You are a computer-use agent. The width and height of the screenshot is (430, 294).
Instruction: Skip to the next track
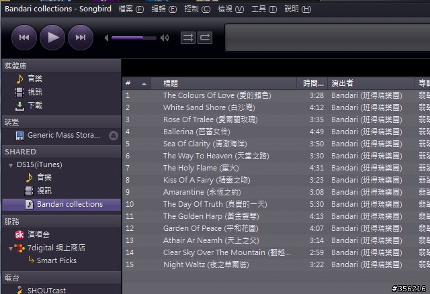[81, 38]
